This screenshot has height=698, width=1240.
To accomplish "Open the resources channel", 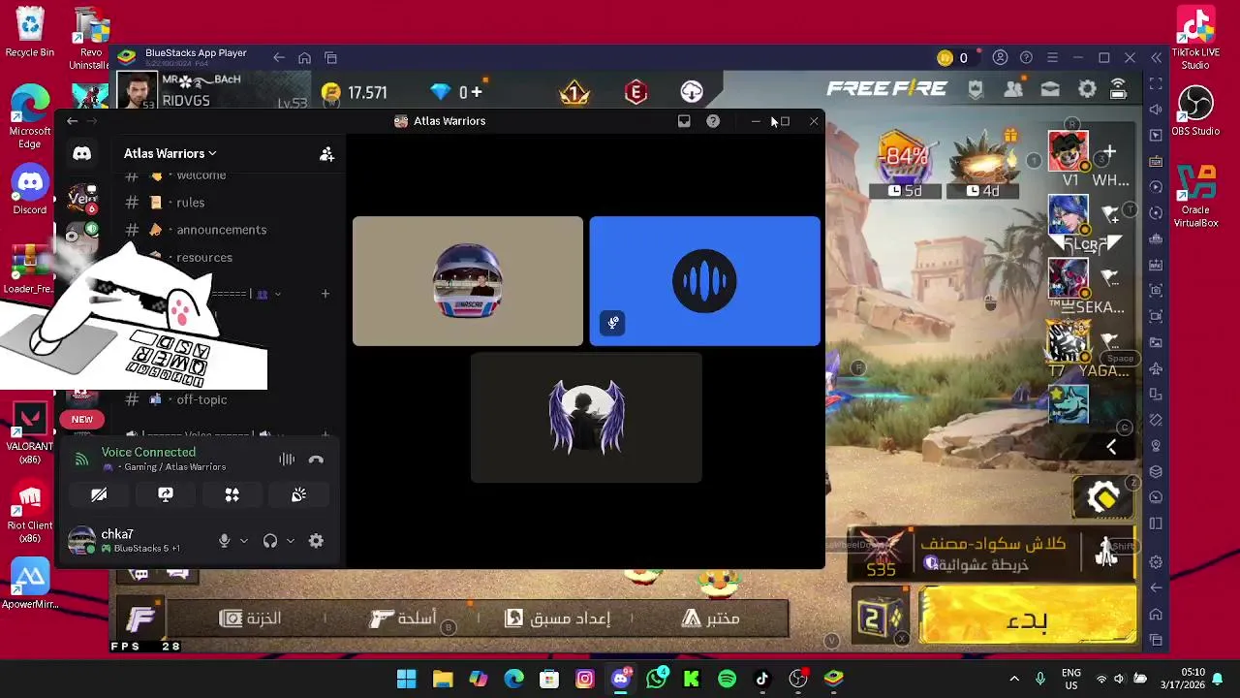I will coord(204,258).
